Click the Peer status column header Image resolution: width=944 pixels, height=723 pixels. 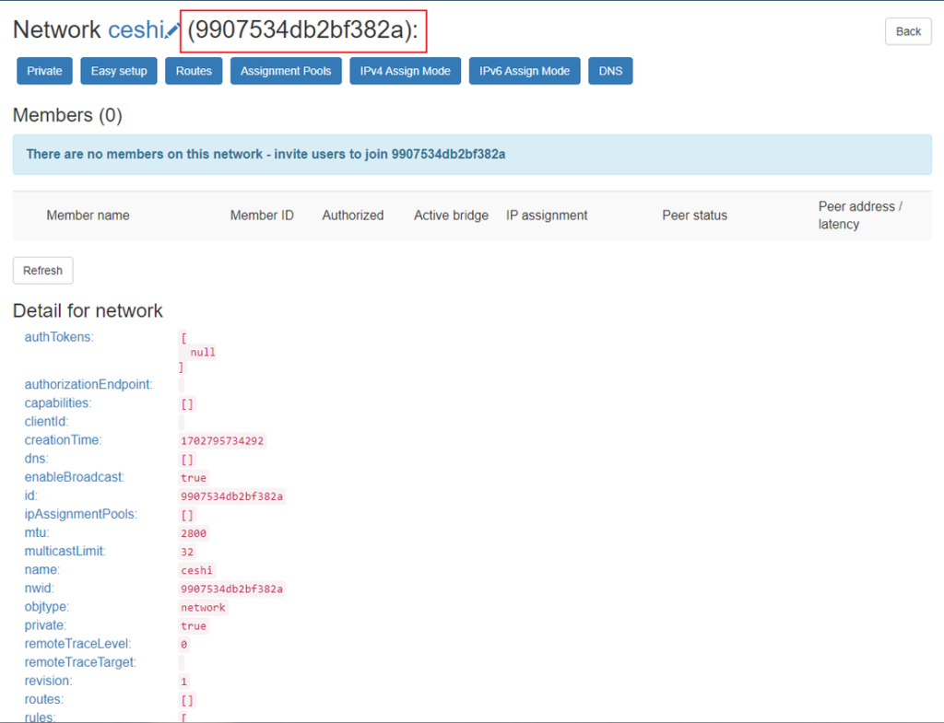[x=694, y=216]
